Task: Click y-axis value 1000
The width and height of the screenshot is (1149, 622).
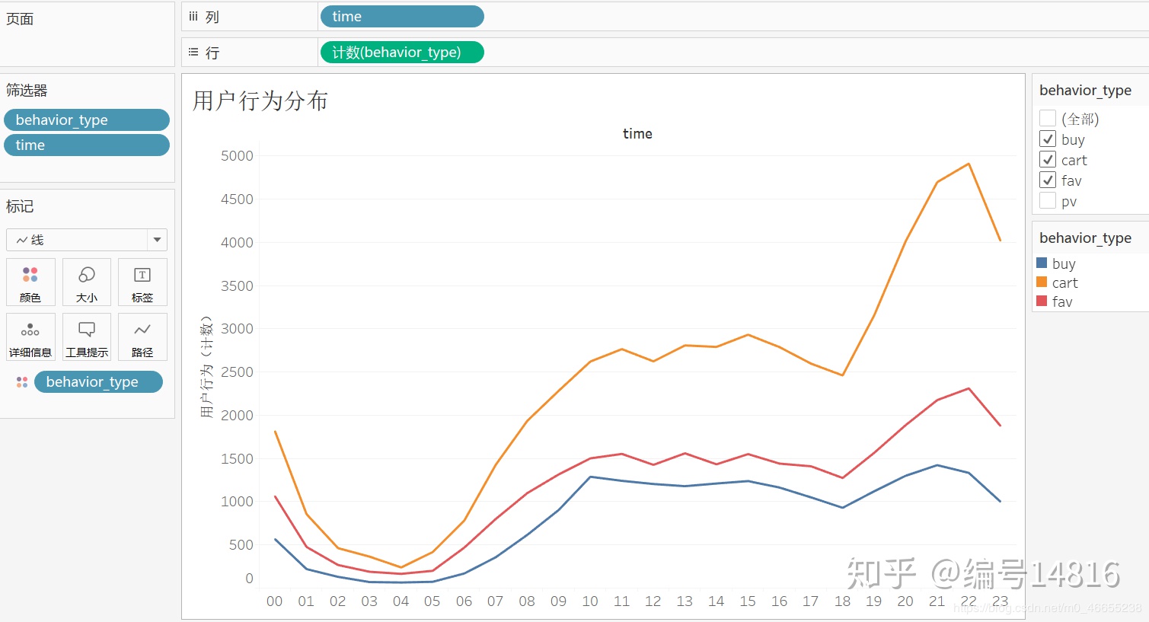Action: pos(237,502)
